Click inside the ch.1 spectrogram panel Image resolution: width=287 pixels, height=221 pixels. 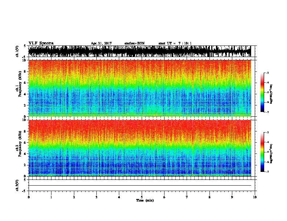140,88
